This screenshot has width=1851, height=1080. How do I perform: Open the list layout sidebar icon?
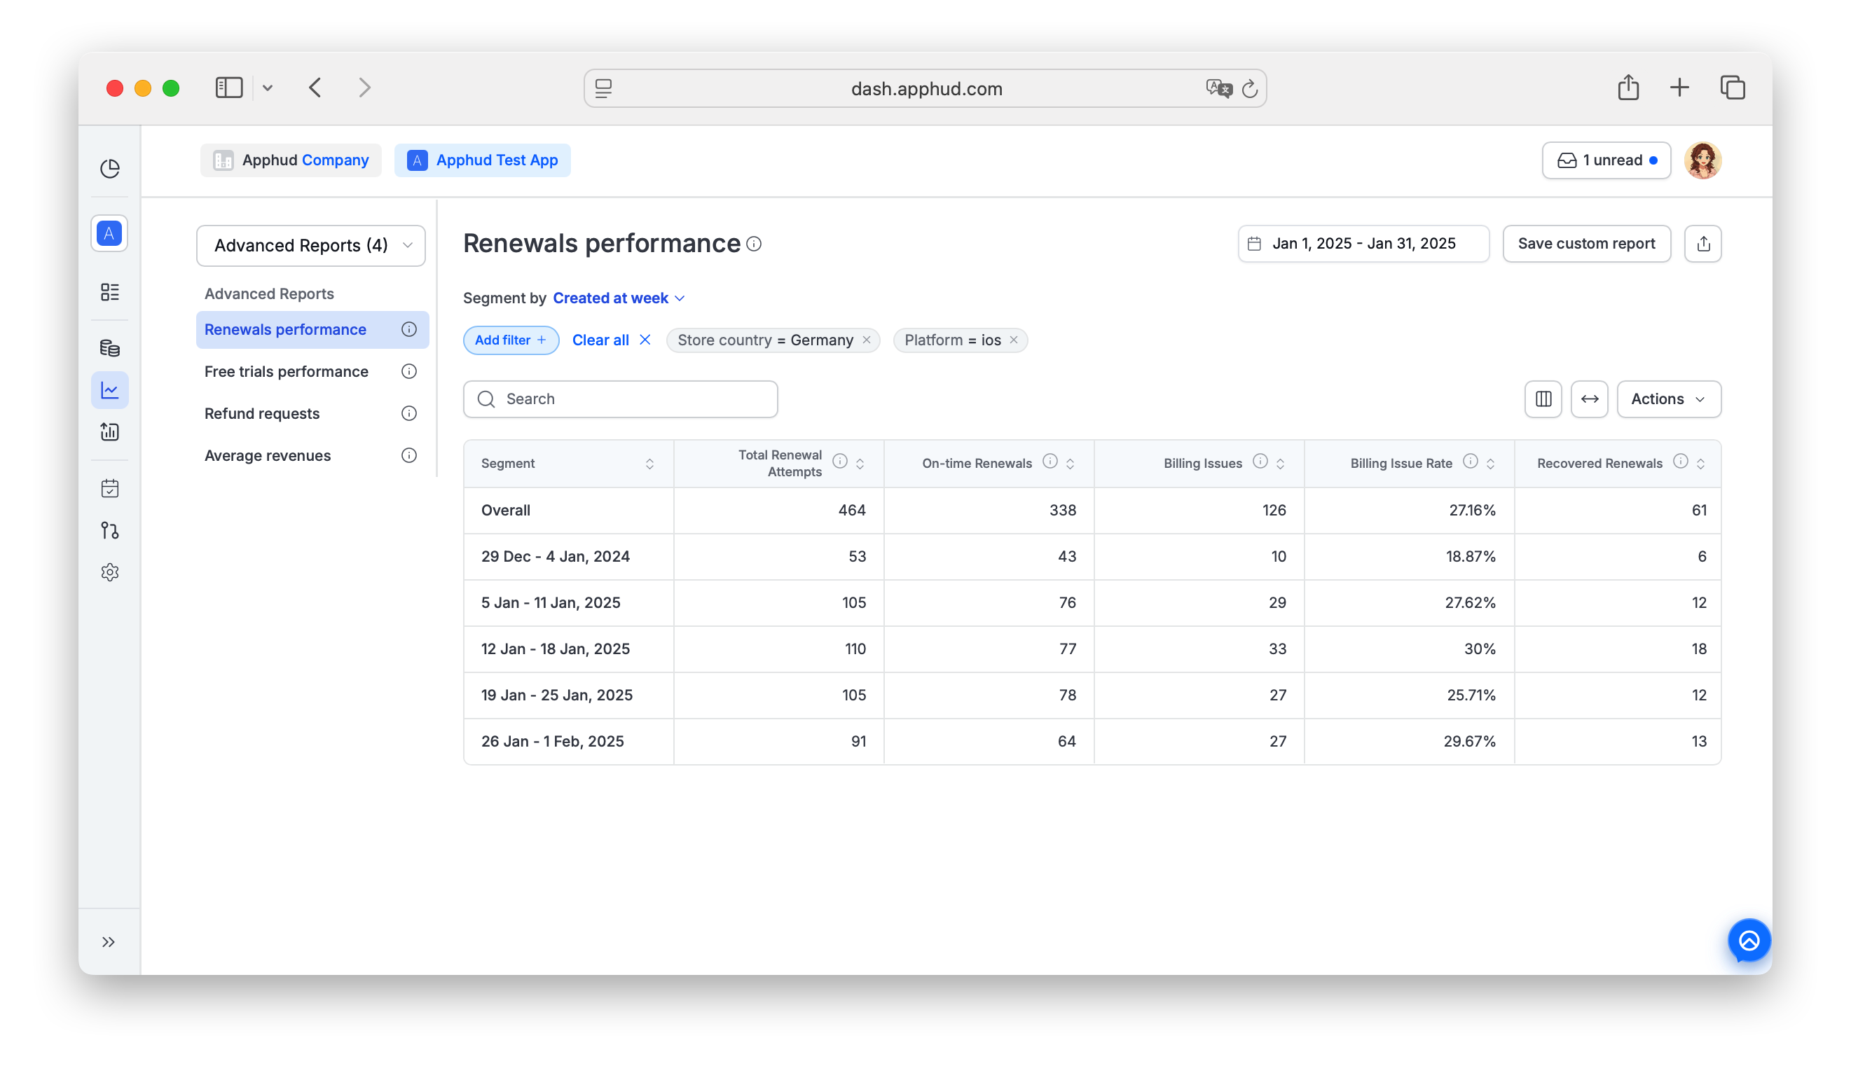110,292
